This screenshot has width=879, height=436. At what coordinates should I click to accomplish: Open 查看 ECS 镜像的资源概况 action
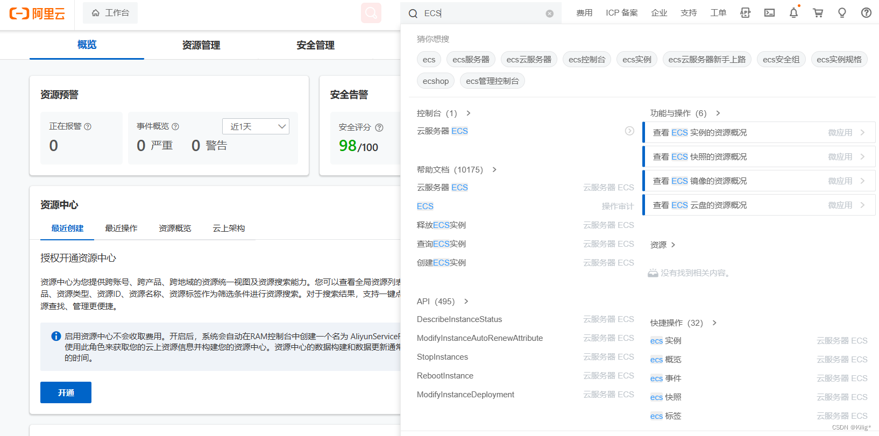tap(759, 181)
